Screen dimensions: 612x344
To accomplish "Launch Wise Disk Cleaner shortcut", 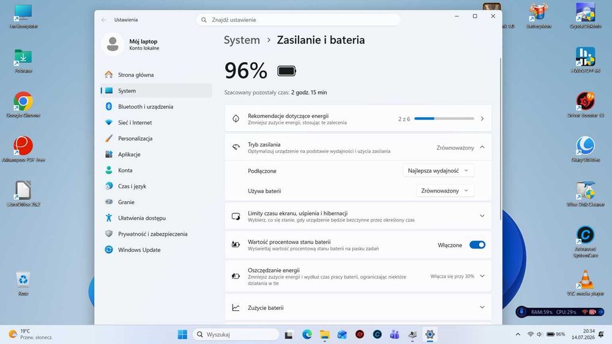I will pos(585,194).
